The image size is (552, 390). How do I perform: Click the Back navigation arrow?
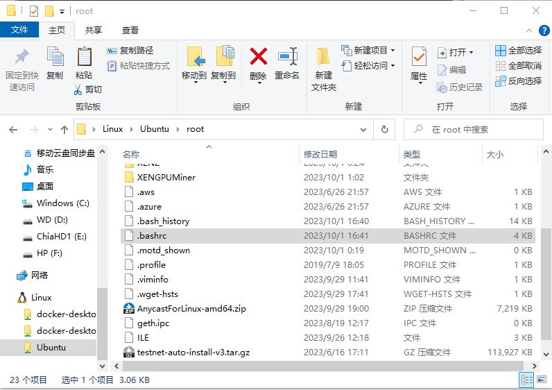pyautogui.click(x=13, y=130)
